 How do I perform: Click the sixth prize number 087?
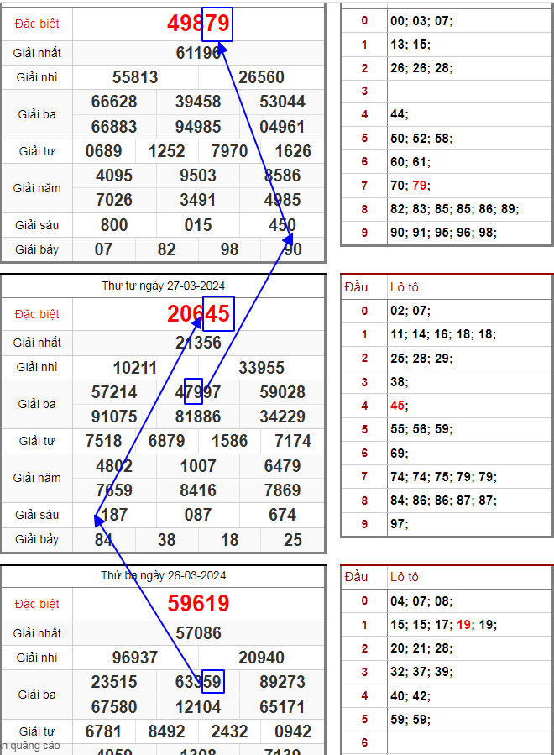pyautogui.click(x=198, y=515)
